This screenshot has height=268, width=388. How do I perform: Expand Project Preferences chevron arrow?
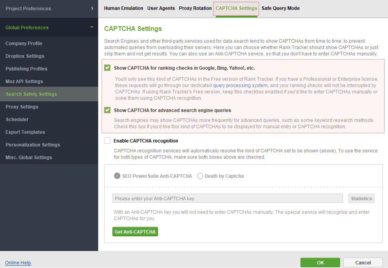click(x=92, y=8)
